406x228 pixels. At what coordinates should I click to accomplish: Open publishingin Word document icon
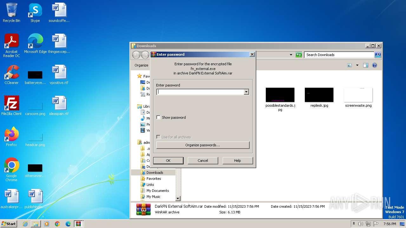pyautogui.click(x=35, y=199)
